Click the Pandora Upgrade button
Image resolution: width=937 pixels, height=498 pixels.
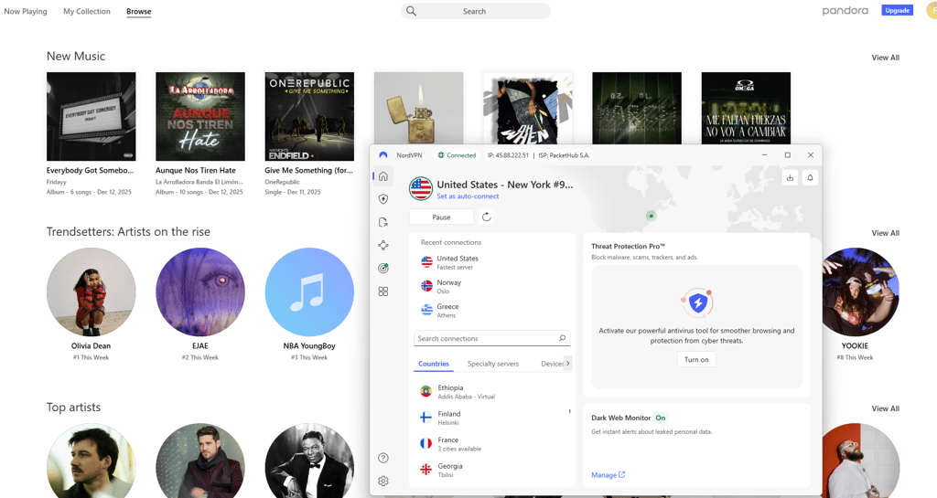897,10
